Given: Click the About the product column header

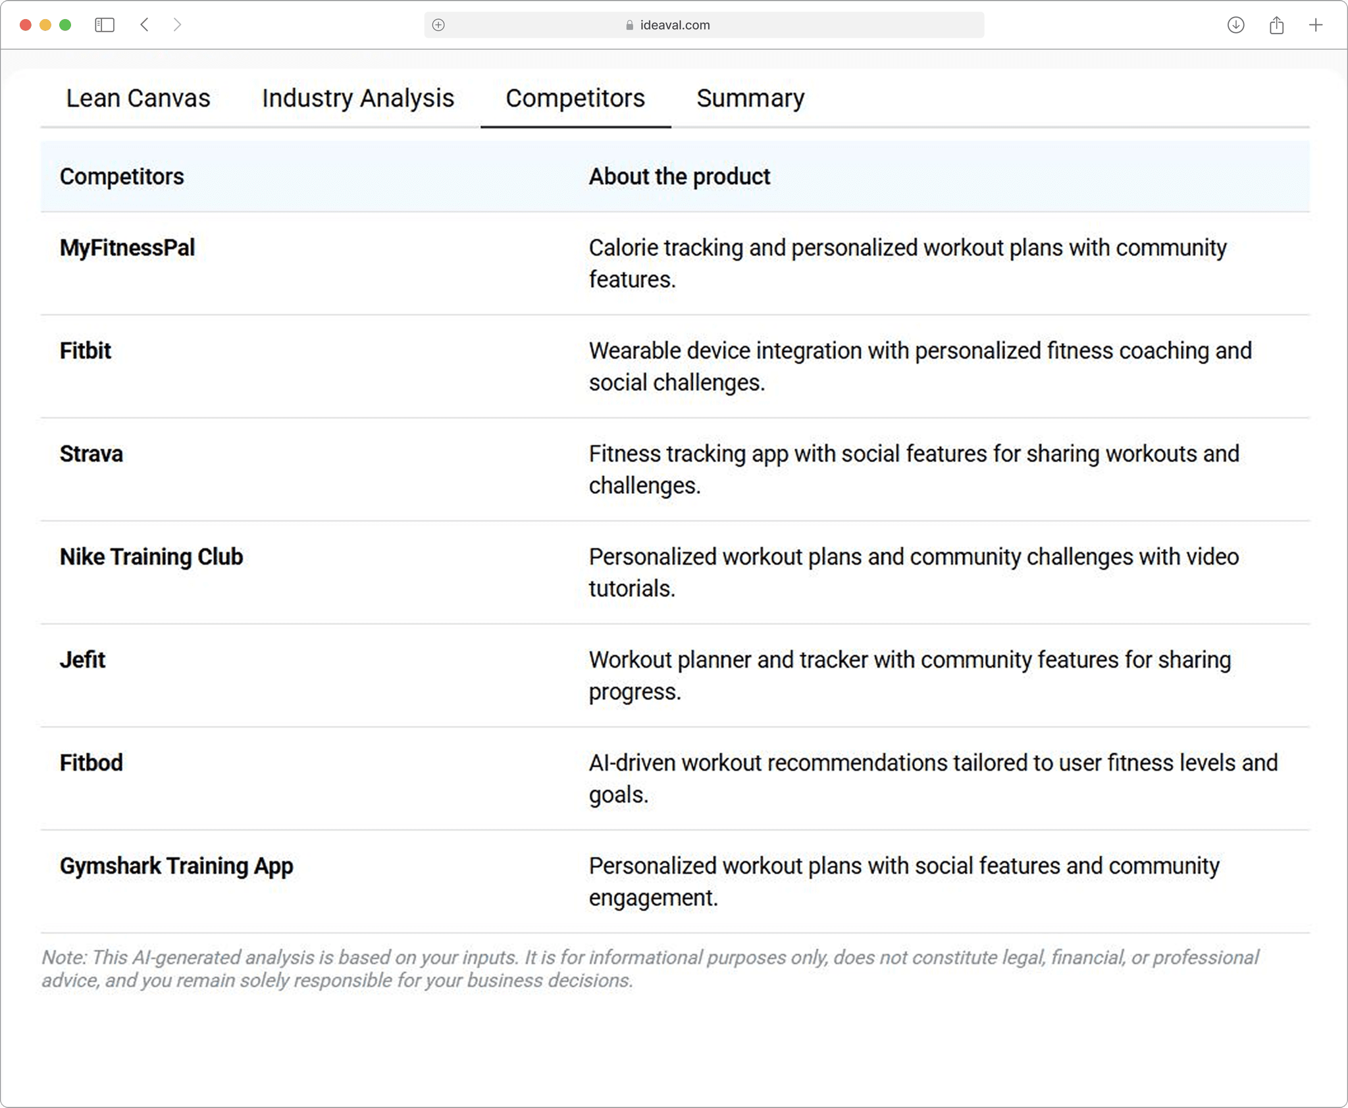Looking at the screenshot, I should click(679, 176).
